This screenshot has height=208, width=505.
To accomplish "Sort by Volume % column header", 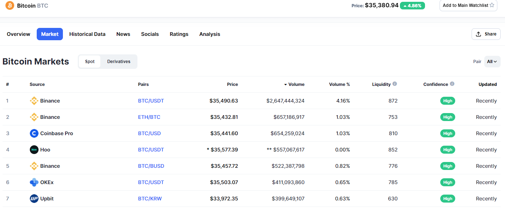I will point(340,84).
